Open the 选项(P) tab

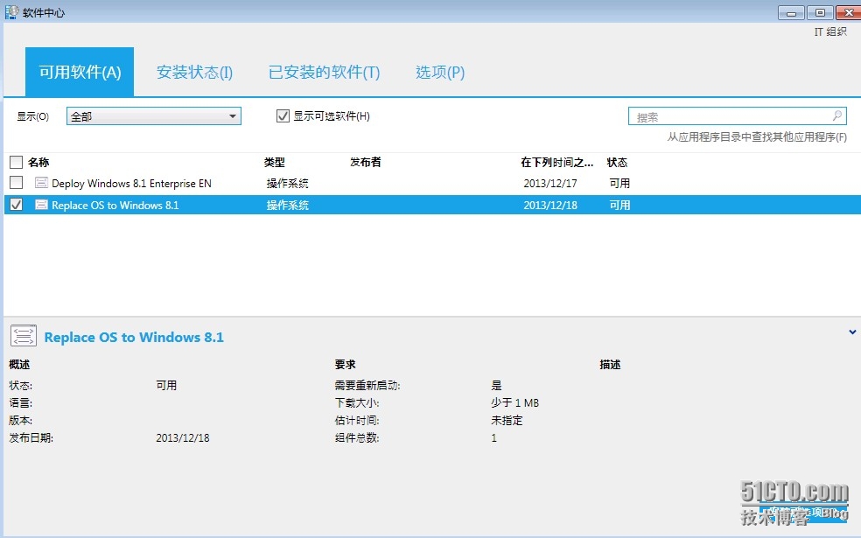(440, 72)
